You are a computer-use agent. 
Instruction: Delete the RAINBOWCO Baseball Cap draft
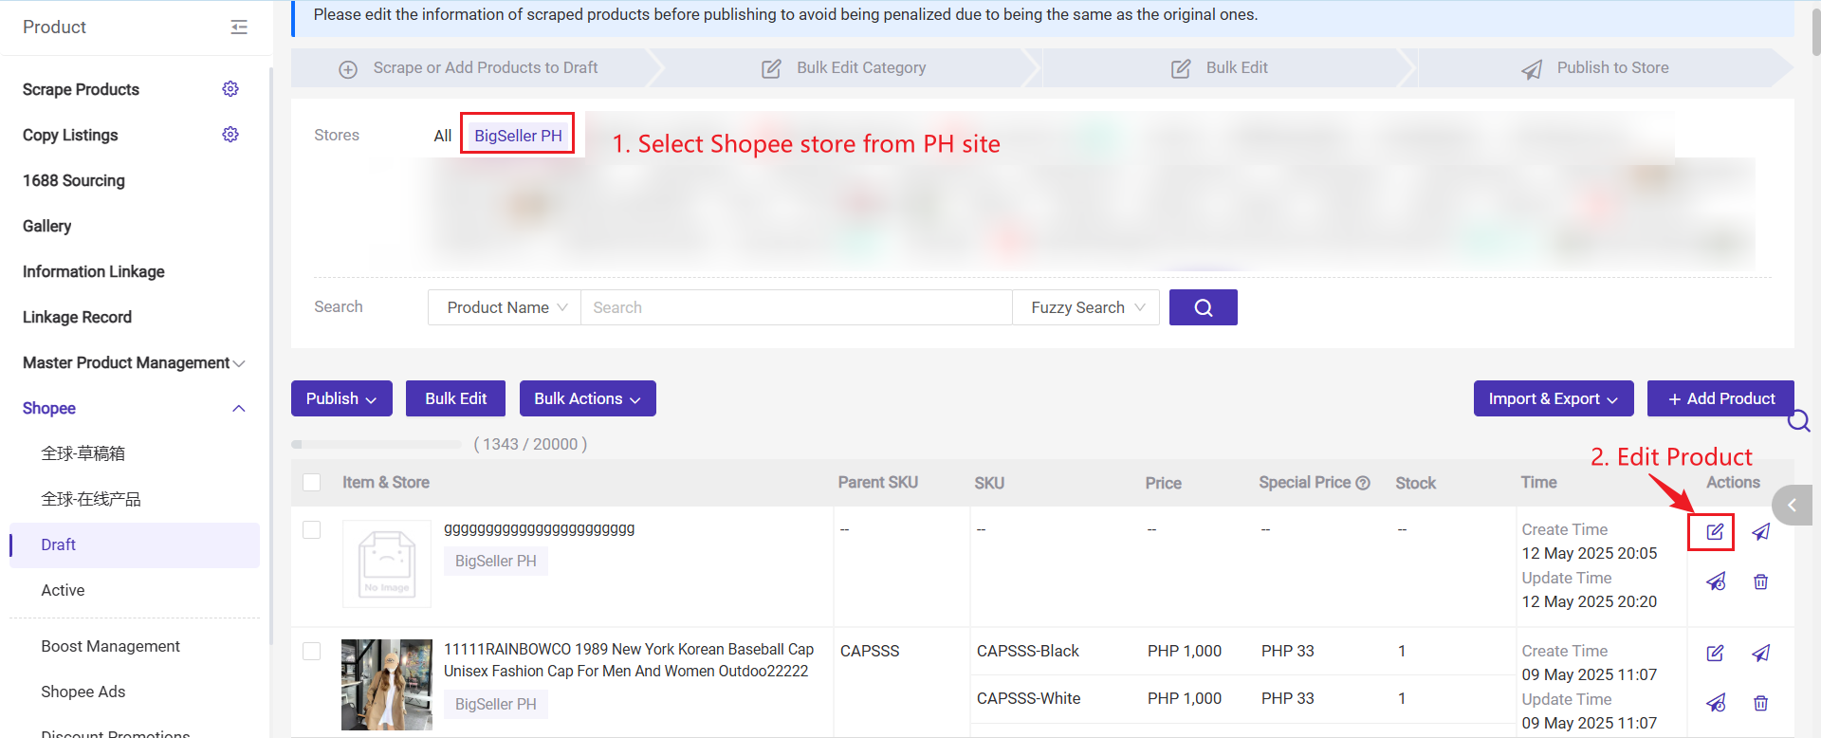[x=1760, y=703]
